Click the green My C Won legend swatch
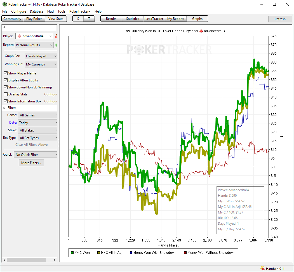 point(72,253)
